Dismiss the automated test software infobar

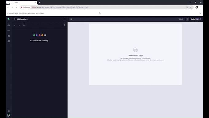click(x=200, y=13)
